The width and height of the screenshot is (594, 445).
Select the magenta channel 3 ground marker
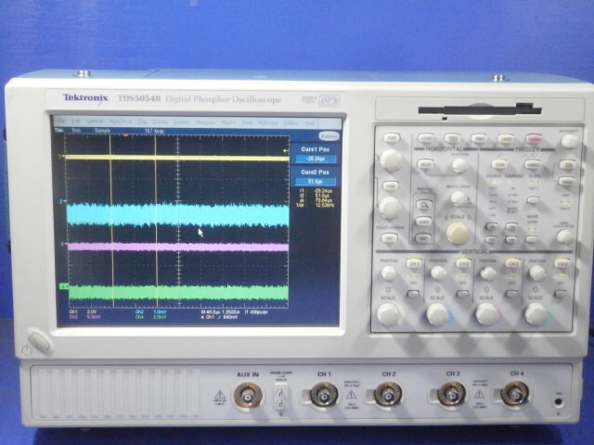pos(63,244)
